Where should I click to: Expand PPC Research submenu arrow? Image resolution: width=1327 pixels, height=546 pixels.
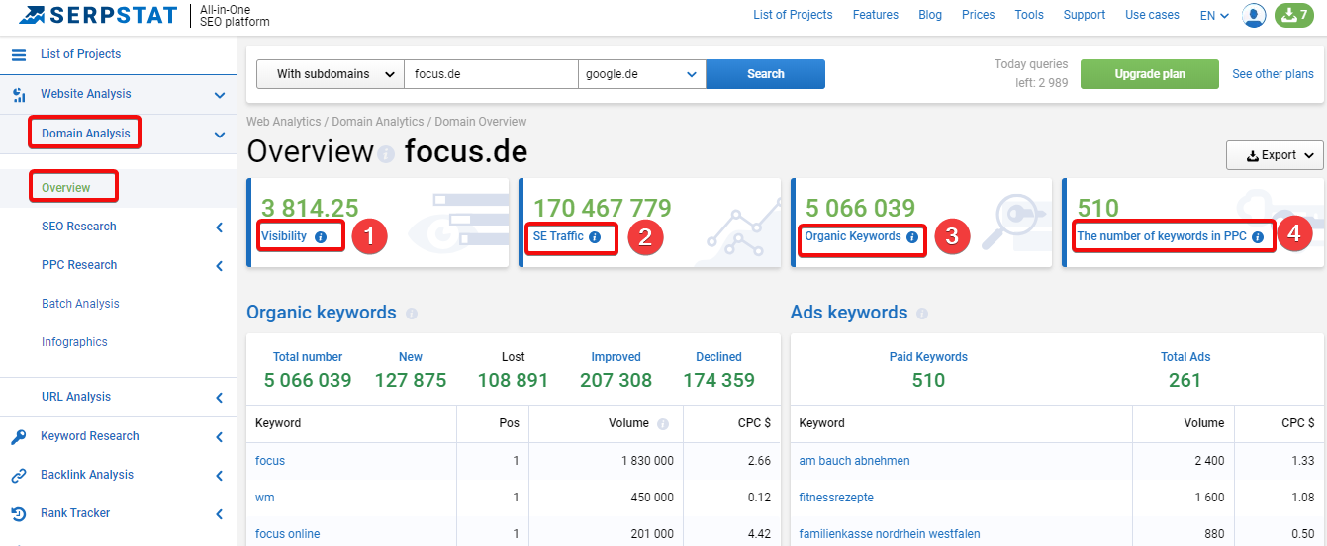pos(220,266)
